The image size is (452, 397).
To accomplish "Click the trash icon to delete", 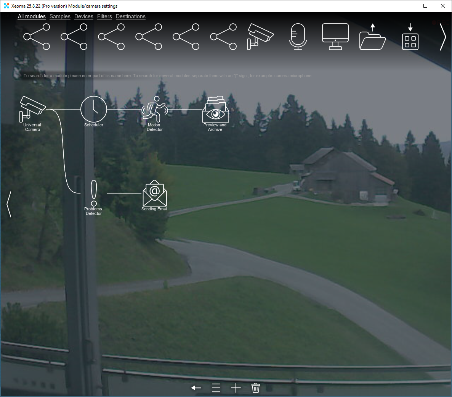I will [255, 387].
